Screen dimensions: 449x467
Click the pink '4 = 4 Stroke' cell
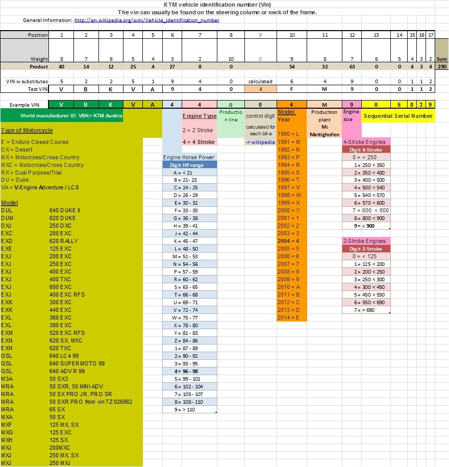pos(199,142)
